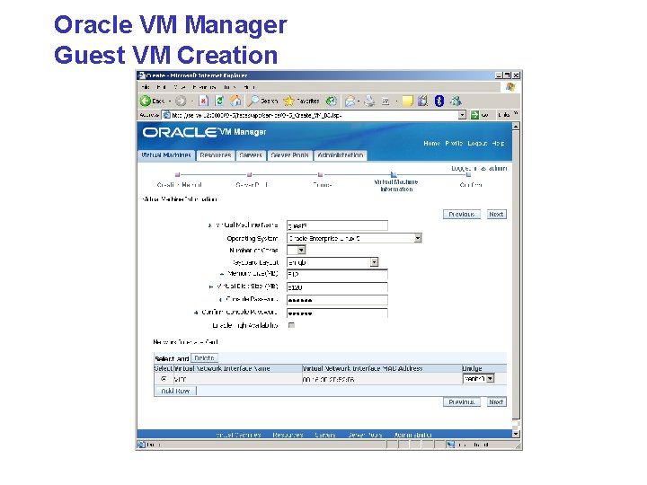Click the Done page icon in status bar
Image resolution: width=647 pixels, height=485 pixels.
click(141, 445)
